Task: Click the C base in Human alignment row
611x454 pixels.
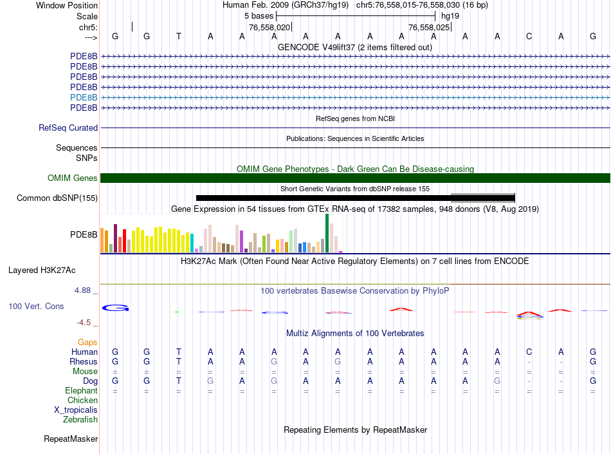Action: coord(529,352)
